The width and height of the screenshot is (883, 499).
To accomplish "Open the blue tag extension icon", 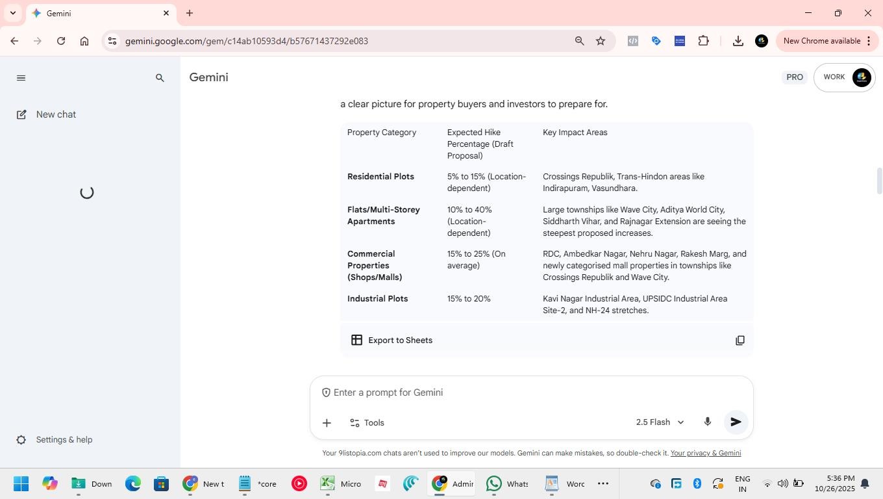I will [656, 41].
